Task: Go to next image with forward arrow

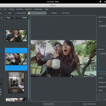Action: (37, 18)
